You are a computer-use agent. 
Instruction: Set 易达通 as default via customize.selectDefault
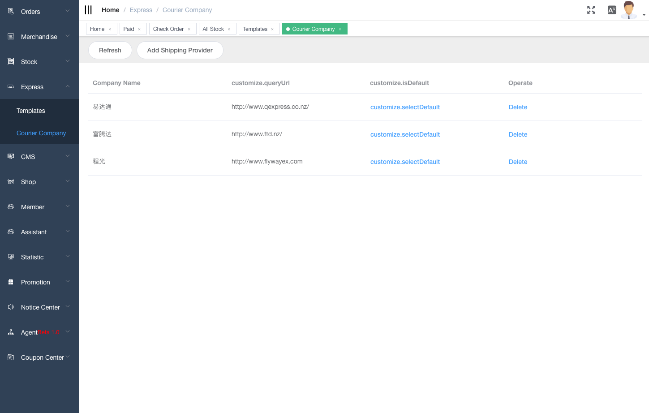(x=404, y=107)
